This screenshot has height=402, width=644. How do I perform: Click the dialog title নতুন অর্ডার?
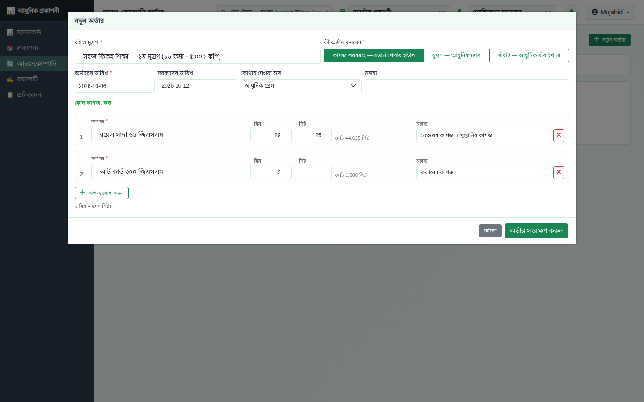(89, 21)
